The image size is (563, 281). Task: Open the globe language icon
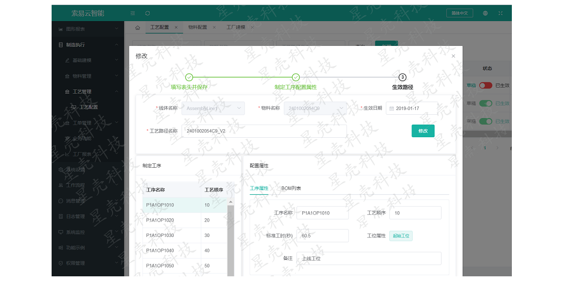pyautogui.click(x=485, y=13)
